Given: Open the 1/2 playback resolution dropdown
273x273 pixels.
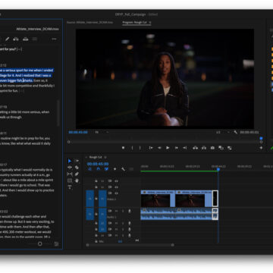Looking at the screenshot, I should coord(223,132).
